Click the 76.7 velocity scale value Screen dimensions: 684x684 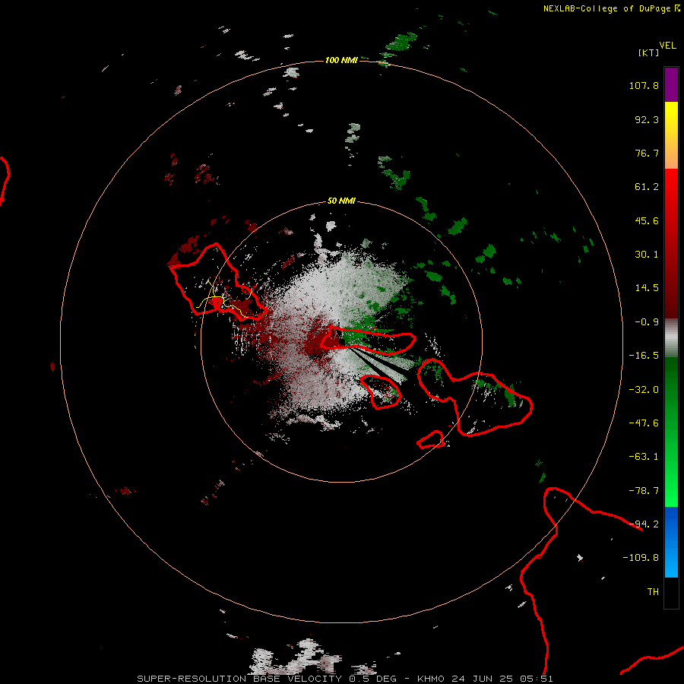[647, 153]
